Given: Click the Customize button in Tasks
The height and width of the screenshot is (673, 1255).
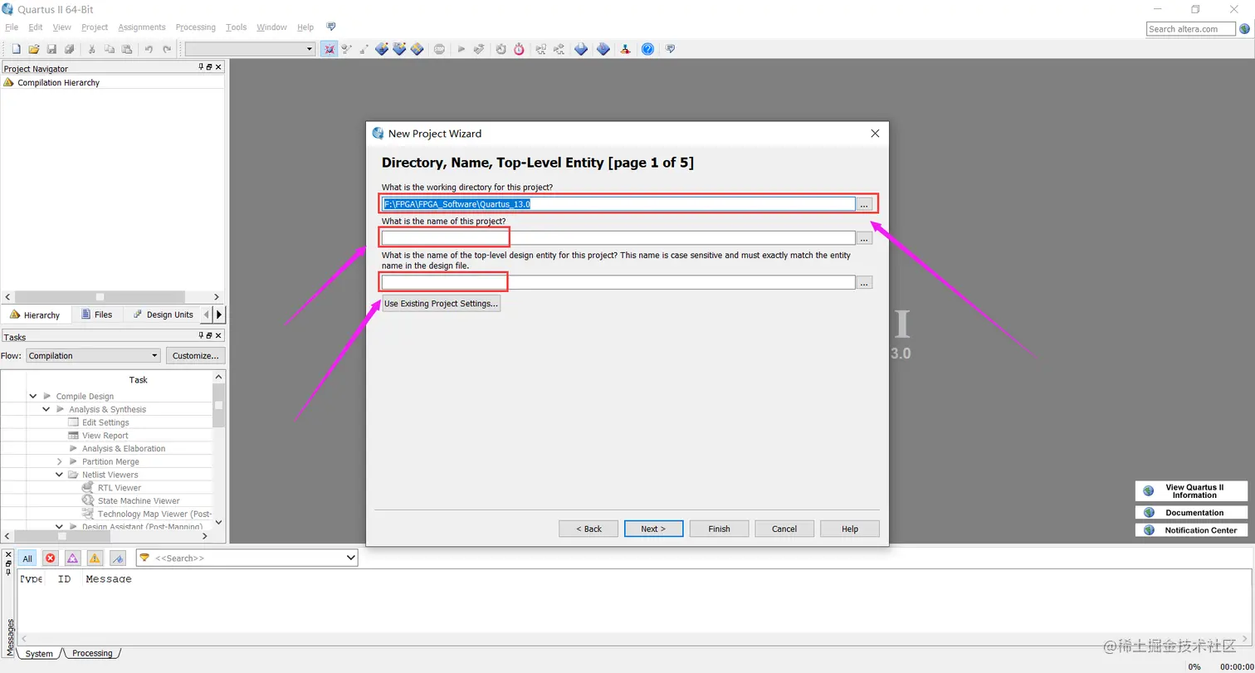Looking at the screenshot, I should (x=196, y=356).
